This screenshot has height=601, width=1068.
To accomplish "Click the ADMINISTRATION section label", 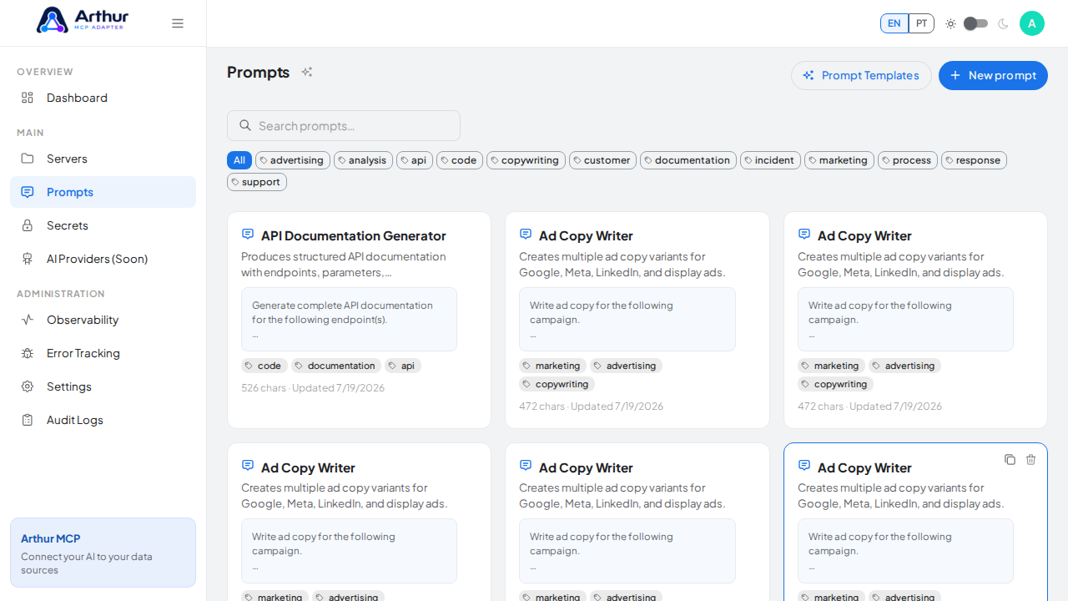I will [x=61, y=294].
